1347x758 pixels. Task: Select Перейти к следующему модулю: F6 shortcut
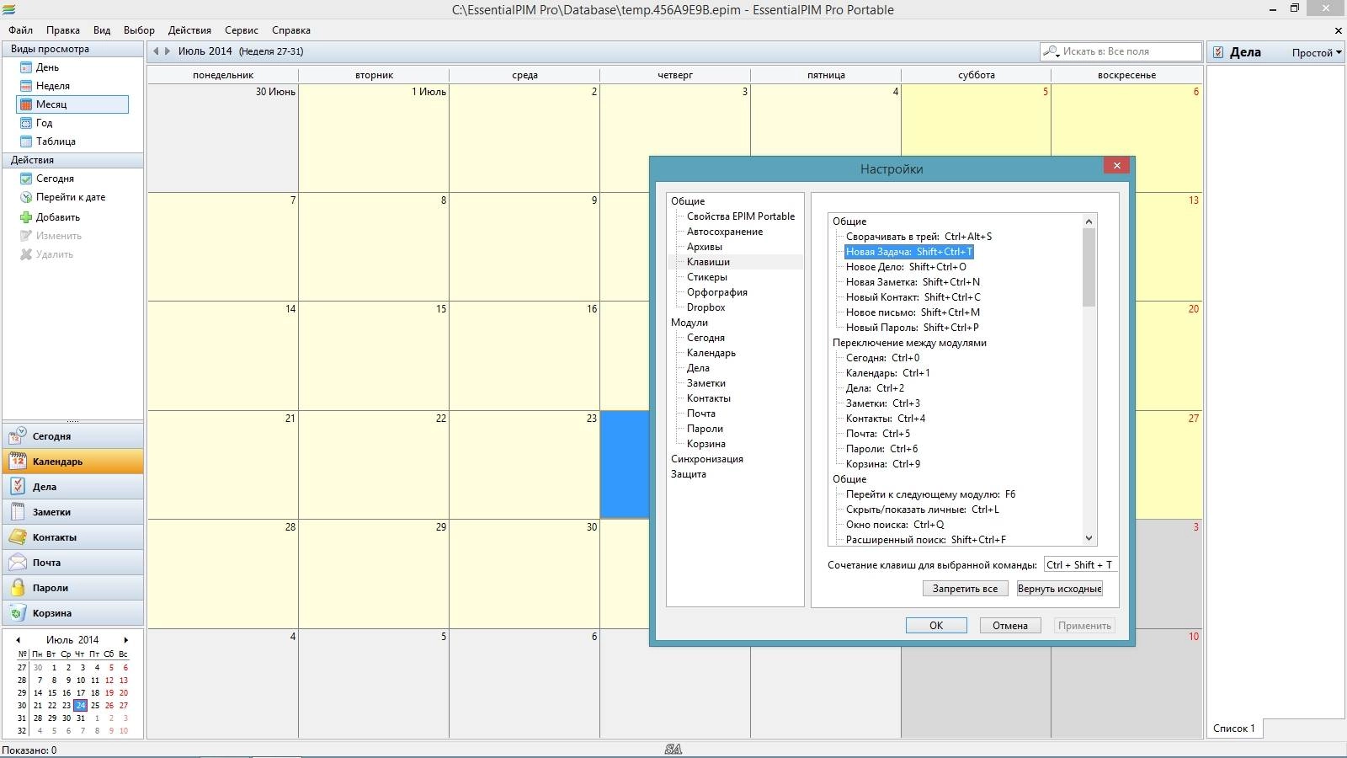point(930,494)
